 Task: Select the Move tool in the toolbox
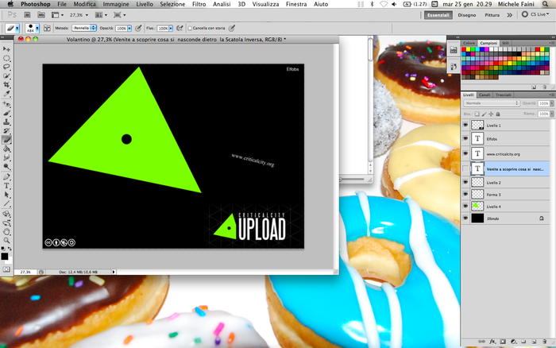pos(6,49)
